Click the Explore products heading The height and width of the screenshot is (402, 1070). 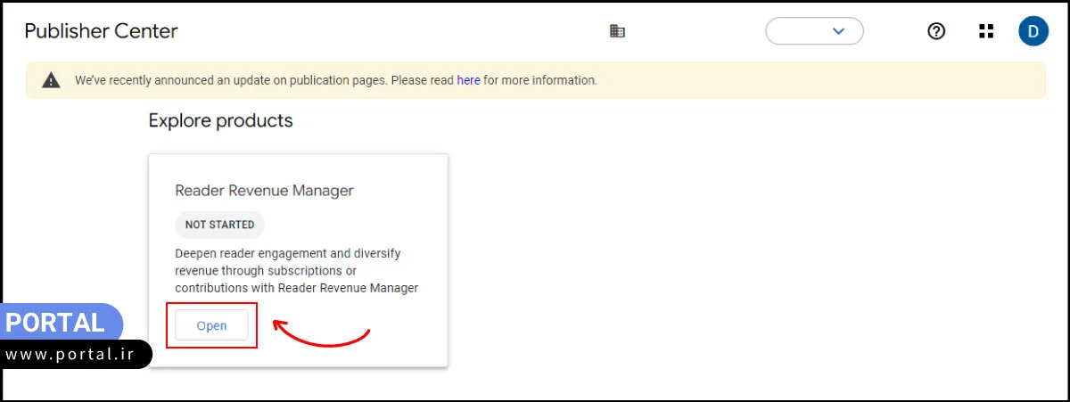point(220,120)
